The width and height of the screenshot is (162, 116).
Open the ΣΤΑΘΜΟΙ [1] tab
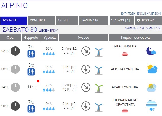[121, 20]
